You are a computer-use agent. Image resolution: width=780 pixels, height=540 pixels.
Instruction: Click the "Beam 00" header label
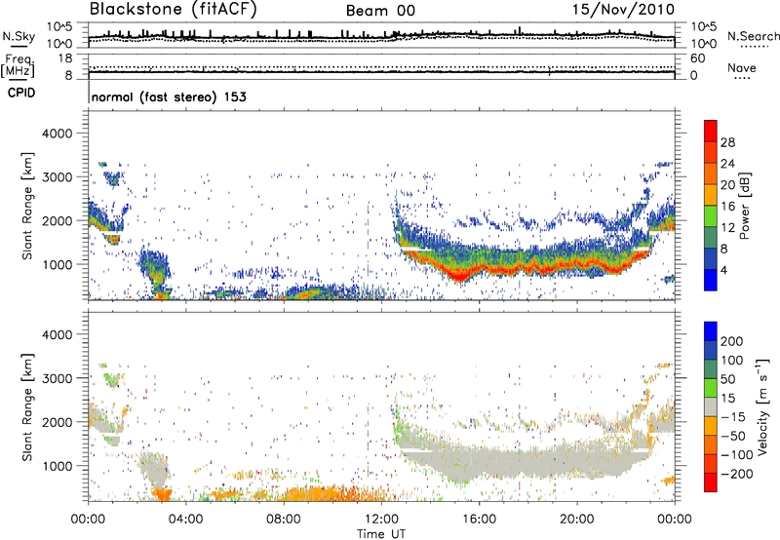coord(380,11)
